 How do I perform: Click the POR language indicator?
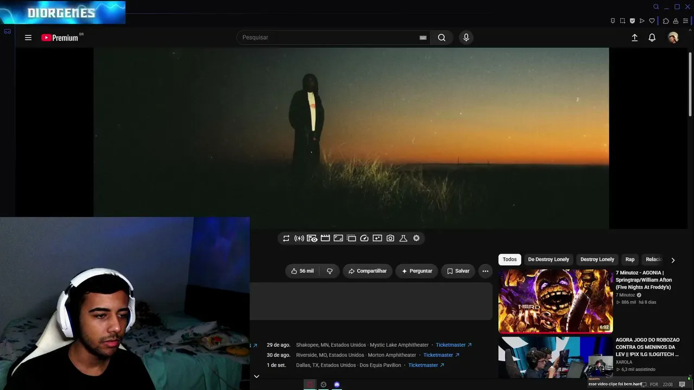(654, 385)
